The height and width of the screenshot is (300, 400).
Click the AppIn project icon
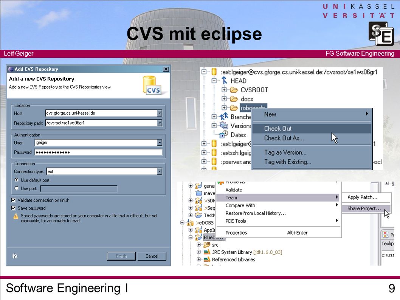coord(198,230)
